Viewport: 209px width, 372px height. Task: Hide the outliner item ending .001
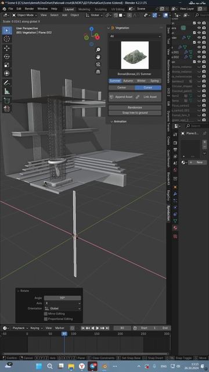[199, 52]
